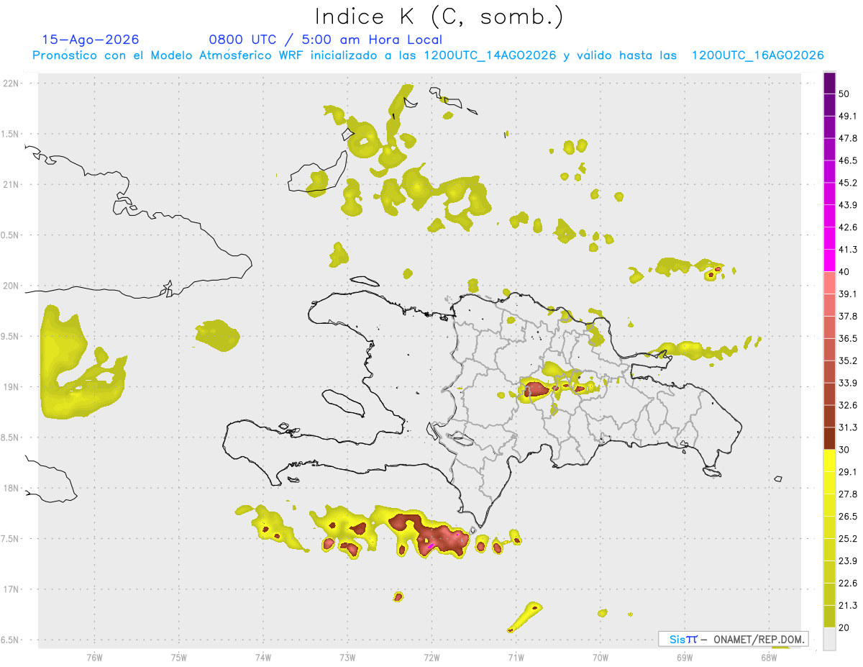Click the gray swatch below colorbar value 20
This screenshot has width=863, height=667.
pyautogui.click(x=830, y=638)
